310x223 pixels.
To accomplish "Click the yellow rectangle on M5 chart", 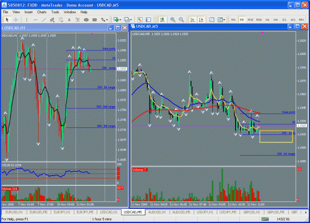I will pyautogui.click(x=276, y=136).
